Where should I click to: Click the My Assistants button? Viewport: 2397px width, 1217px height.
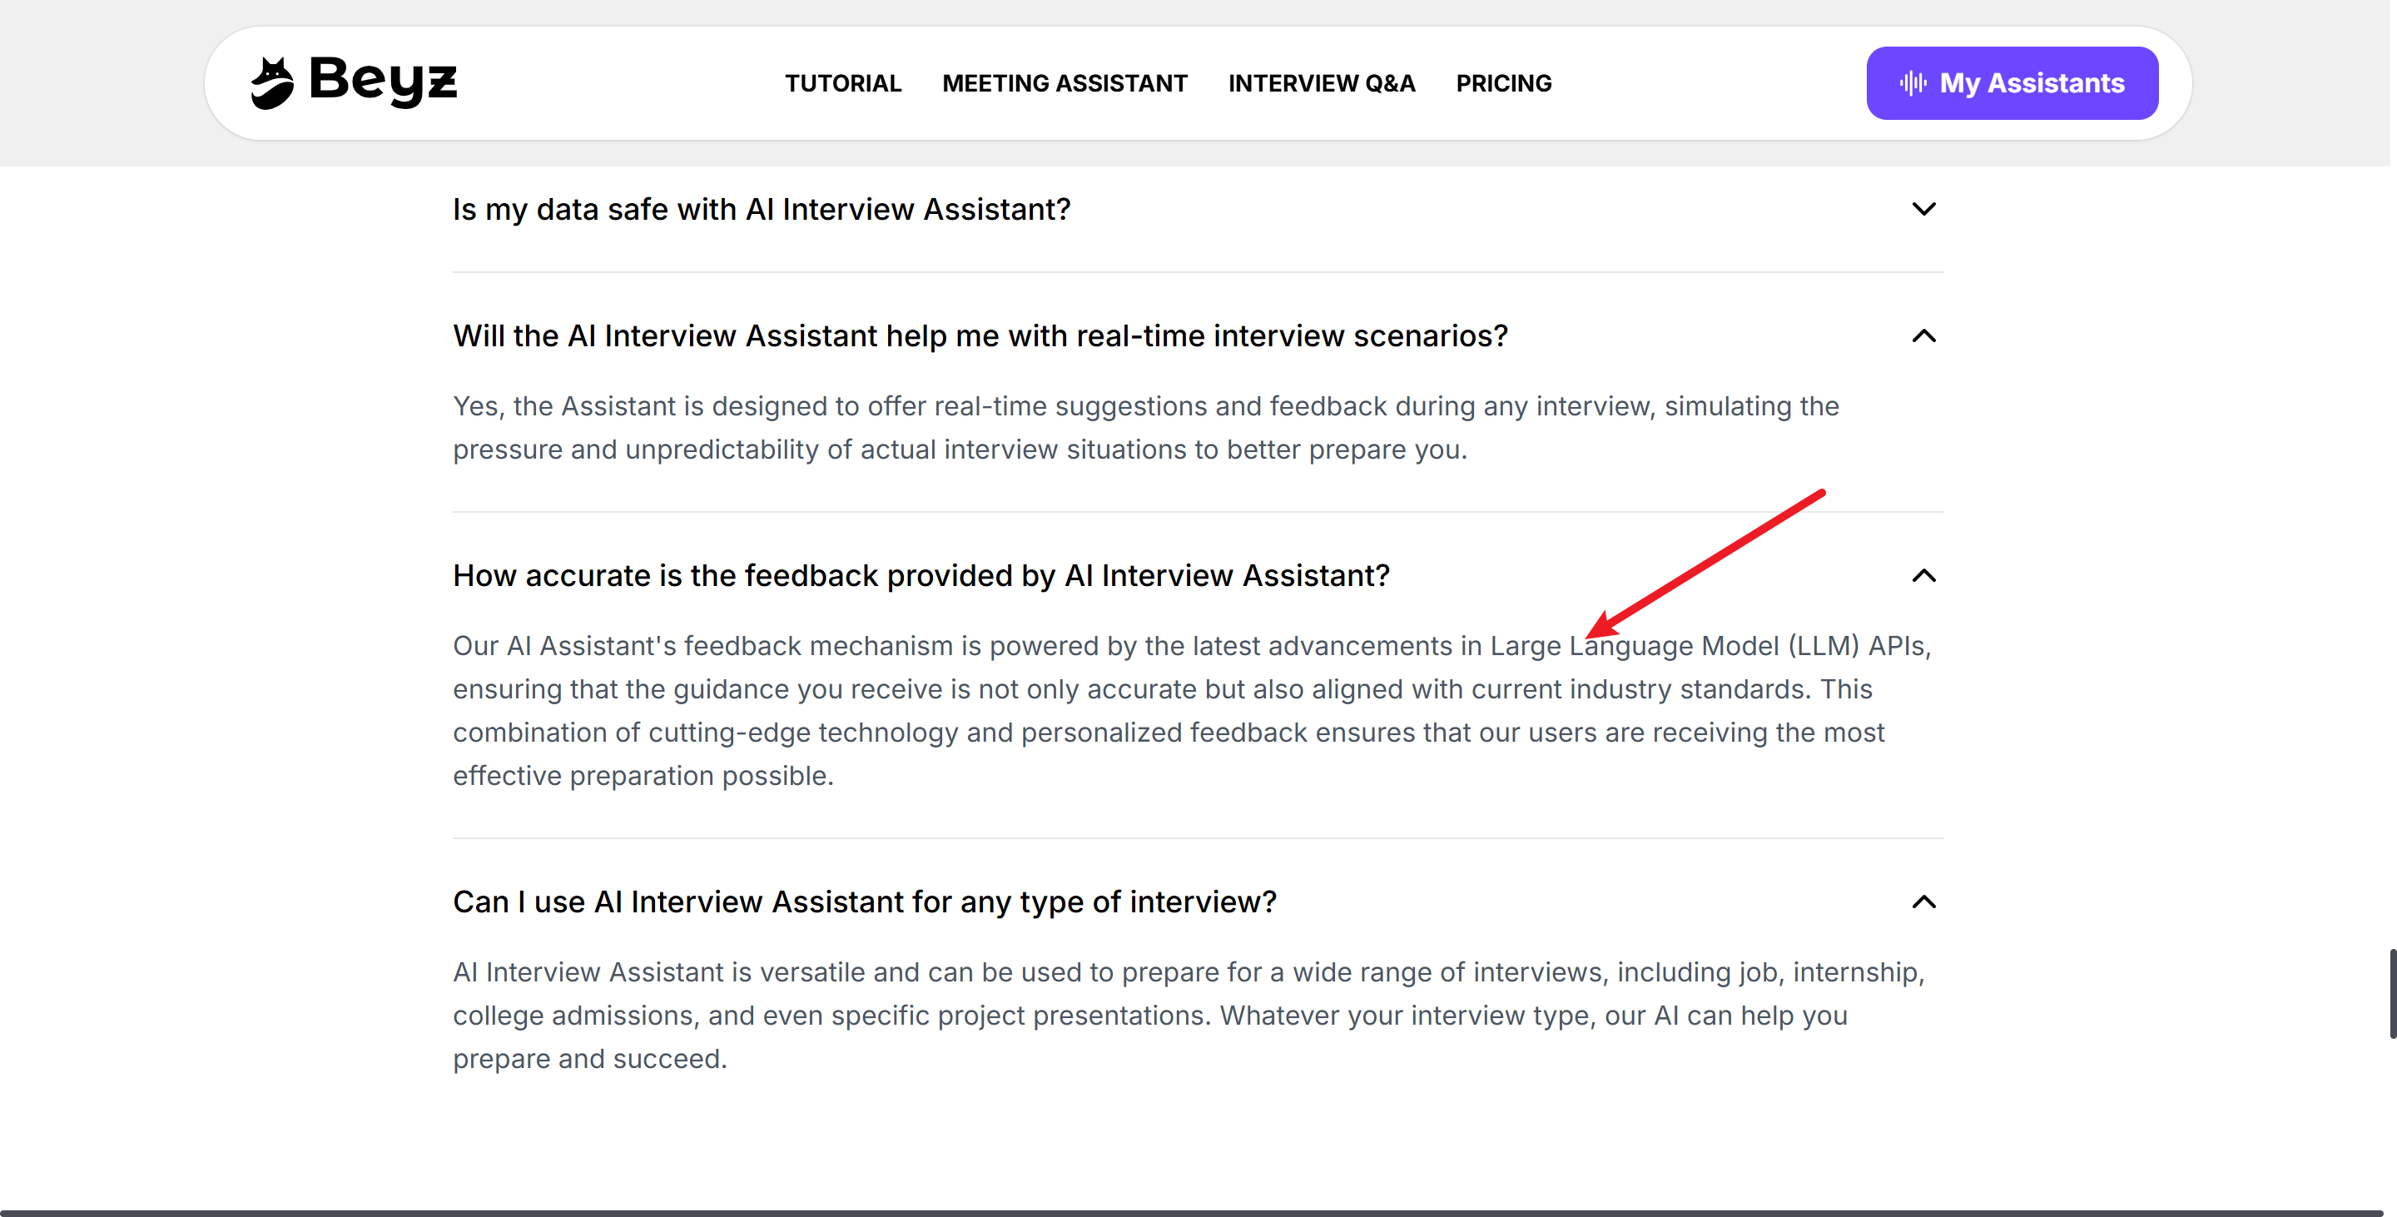2011,82
